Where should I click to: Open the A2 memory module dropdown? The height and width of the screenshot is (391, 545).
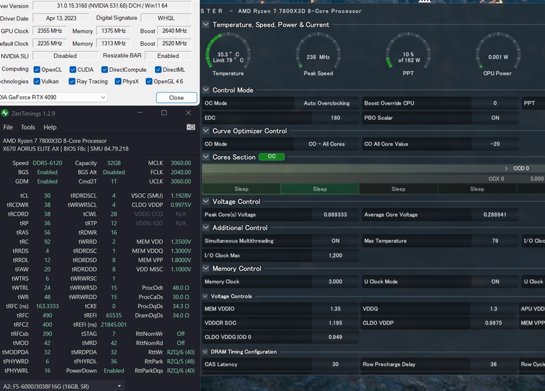[x=62, y=386]
